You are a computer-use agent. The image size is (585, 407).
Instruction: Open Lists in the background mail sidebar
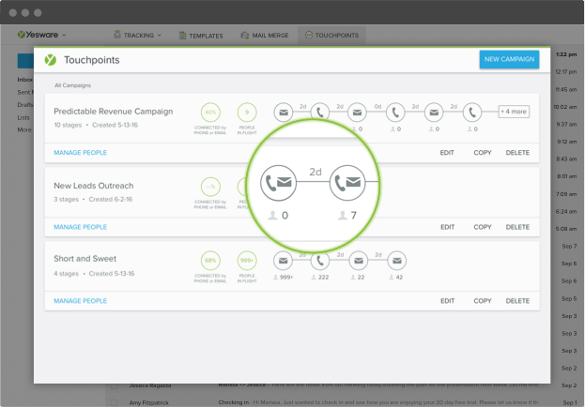[23, 117]
